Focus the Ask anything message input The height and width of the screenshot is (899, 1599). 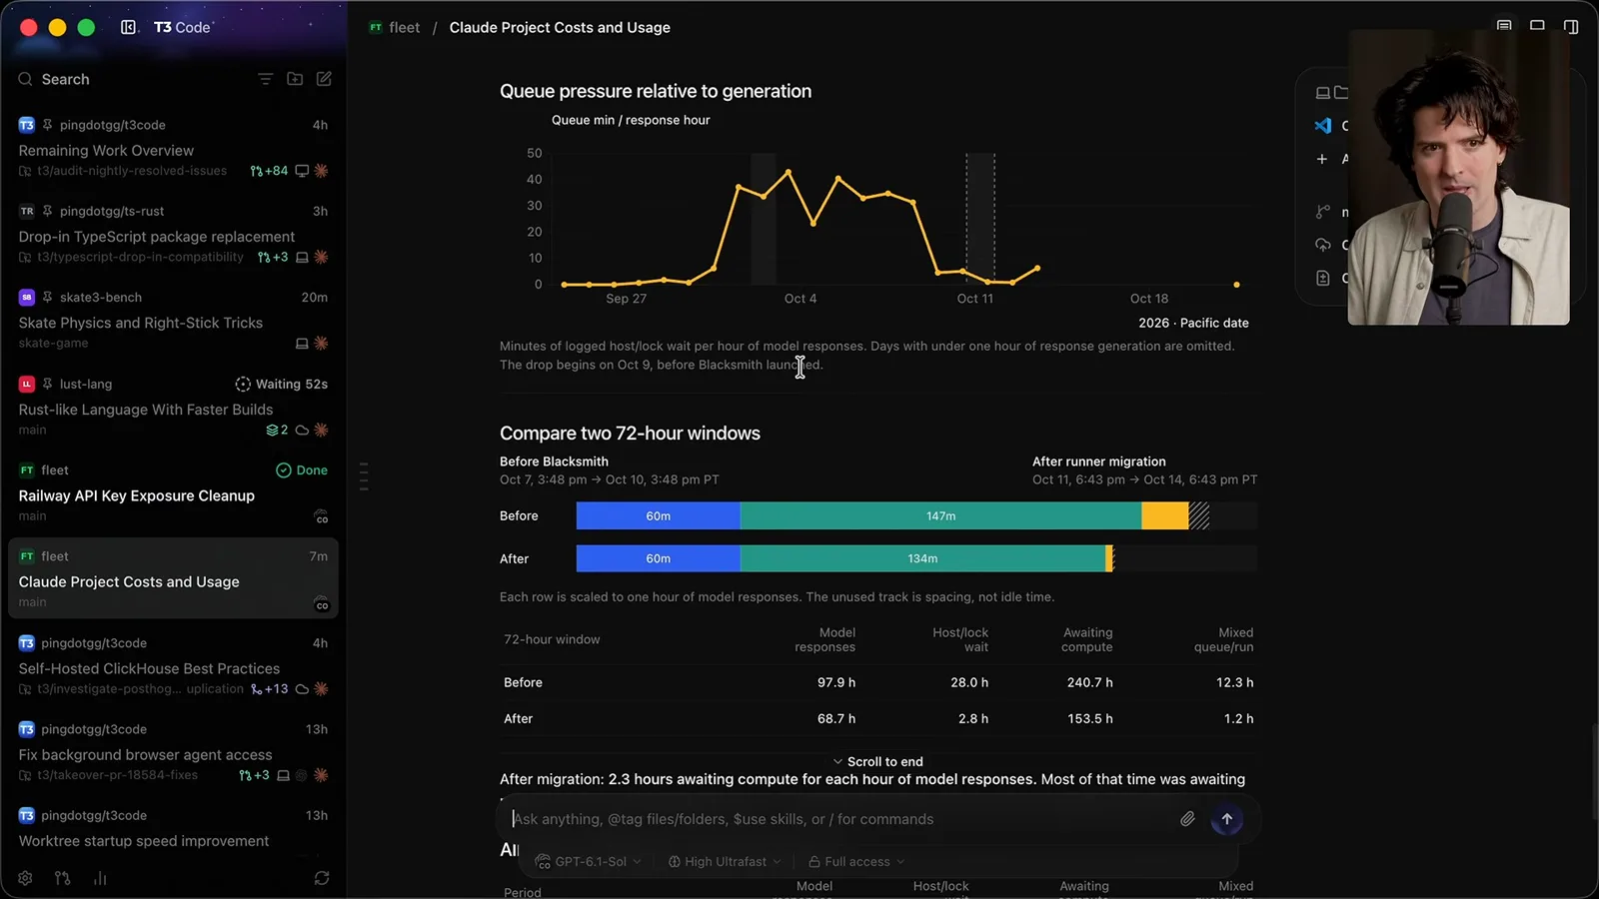(839, 819)
